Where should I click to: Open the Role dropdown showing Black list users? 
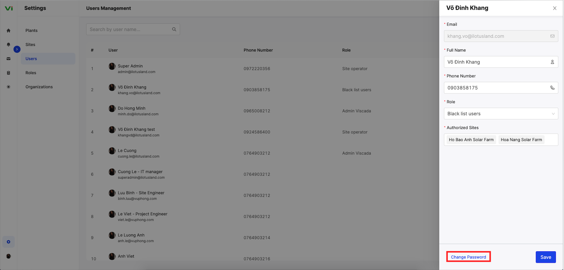click(501, 114)
